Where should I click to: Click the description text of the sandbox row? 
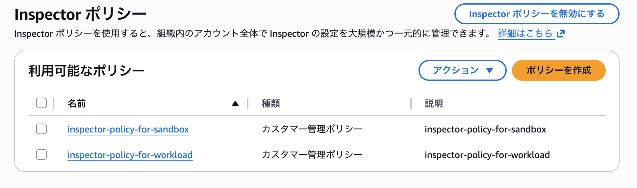(x=485, y=129)
